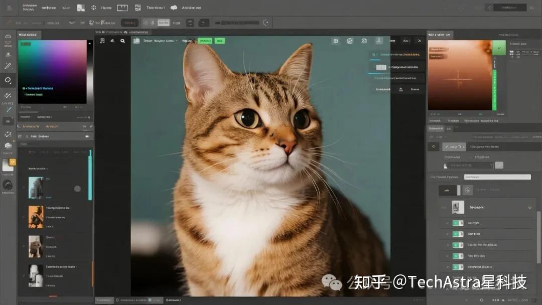Screen dimensions: 542x305
Task: Click the wide rectangle frame icon in top bar
Action: (122, 8)
